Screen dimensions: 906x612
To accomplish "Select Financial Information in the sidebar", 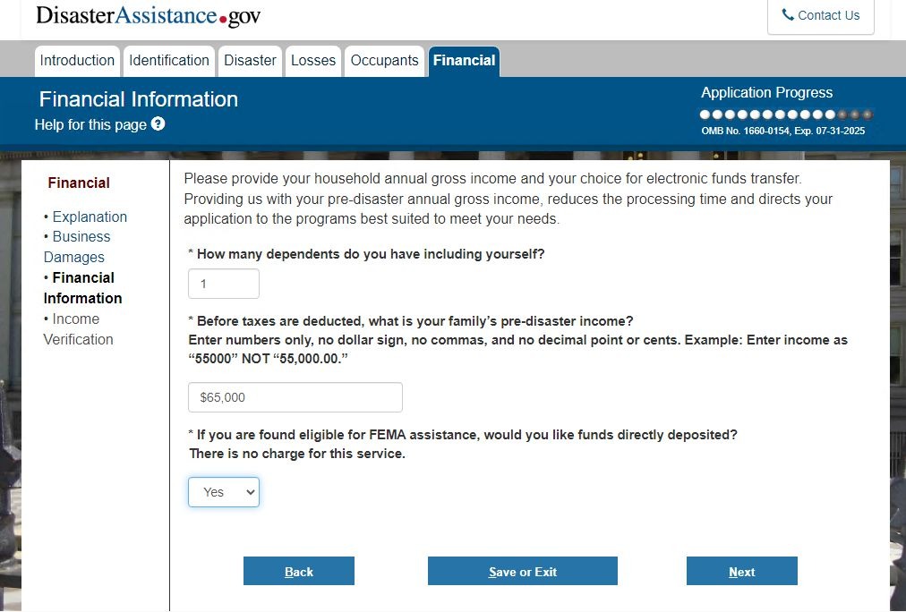I will pos(82,288).
